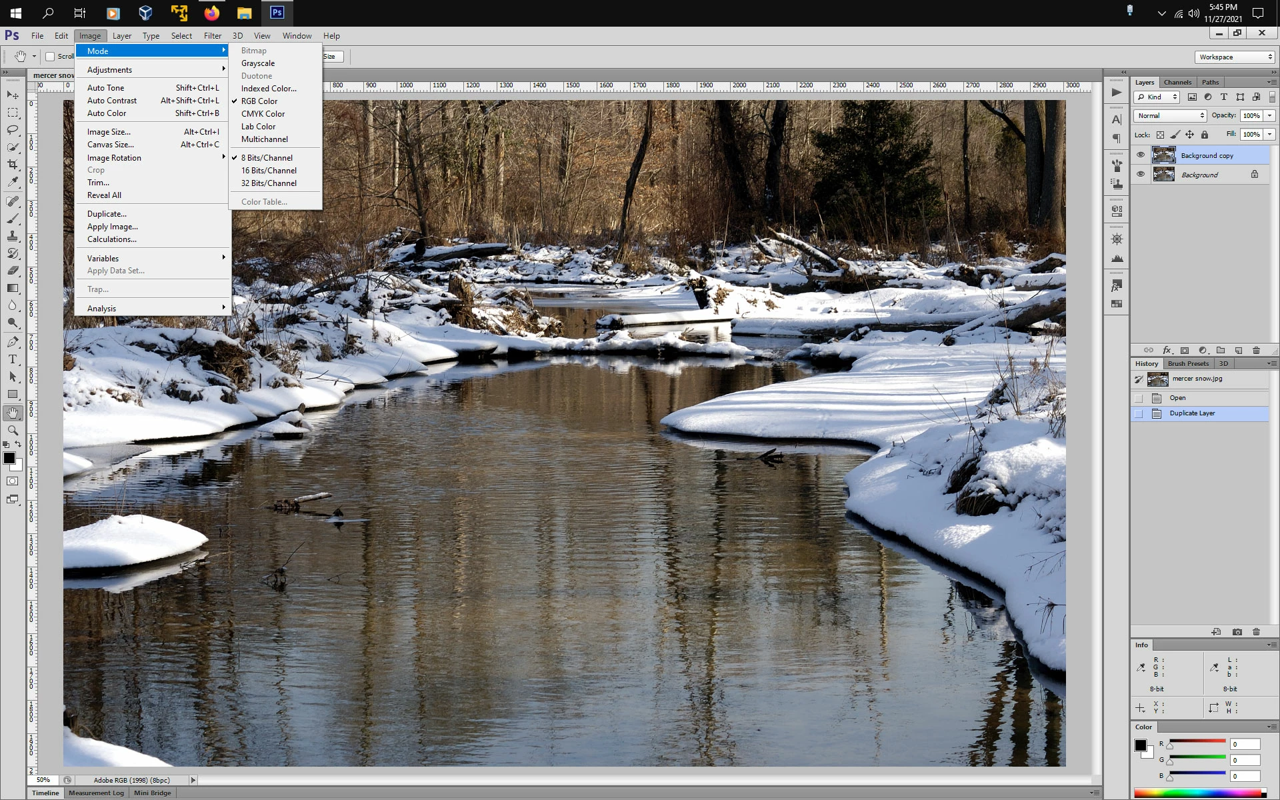Select the Lasso tool
1280x800 pixels.
(13, 130)
